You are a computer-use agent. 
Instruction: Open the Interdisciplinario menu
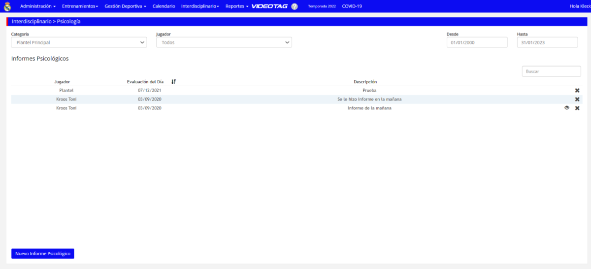[x=200, y=6]
